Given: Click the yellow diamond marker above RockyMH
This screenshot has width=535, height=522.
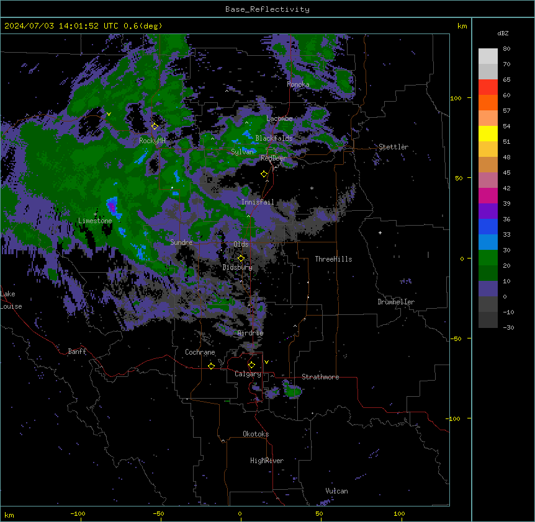Looking at the screenshot, I should [x=155, y=126].
